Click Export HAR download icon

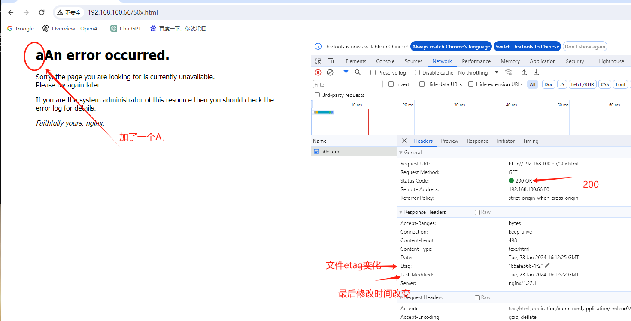pyautogui.click(x=536, y=72)
